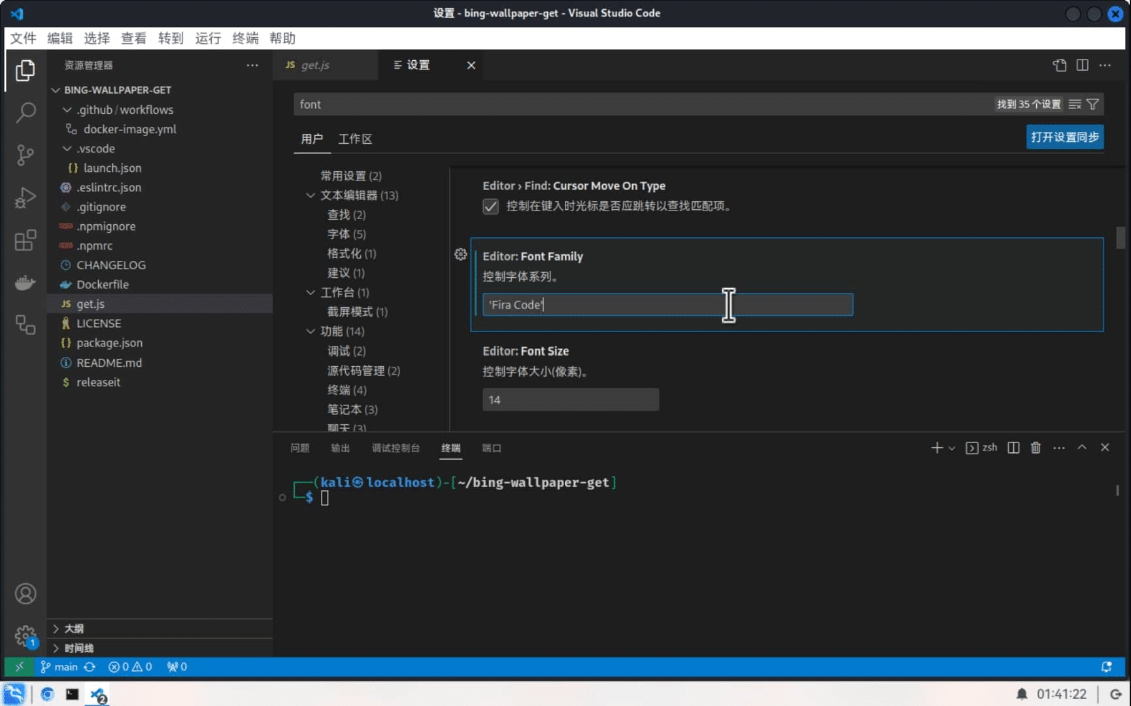Switch to the get.js editor tab
This screenshot has width=1131, height=706.
coord(325,65)
